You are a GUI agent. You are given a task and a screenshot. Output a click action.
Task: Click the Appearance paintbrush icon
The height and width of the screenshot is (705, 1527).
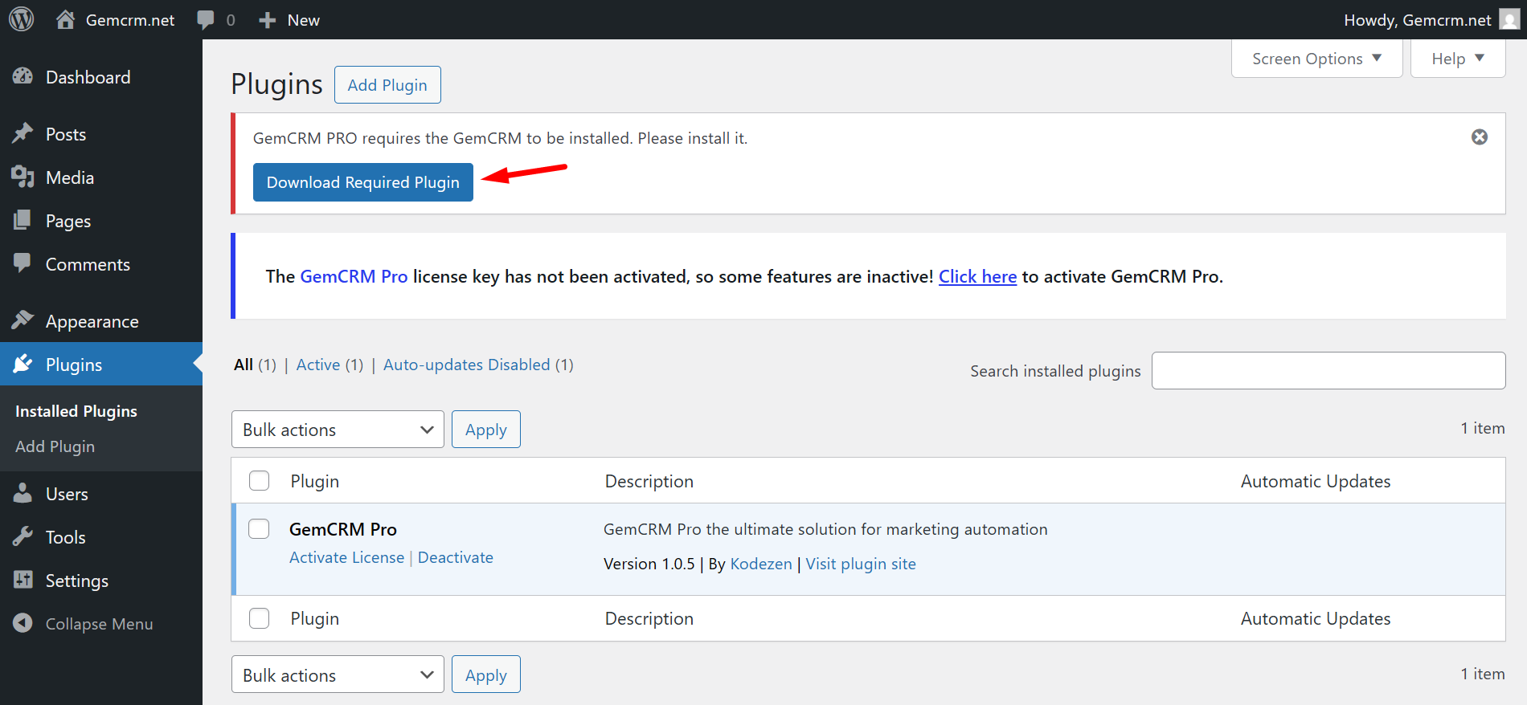[23, 320]
